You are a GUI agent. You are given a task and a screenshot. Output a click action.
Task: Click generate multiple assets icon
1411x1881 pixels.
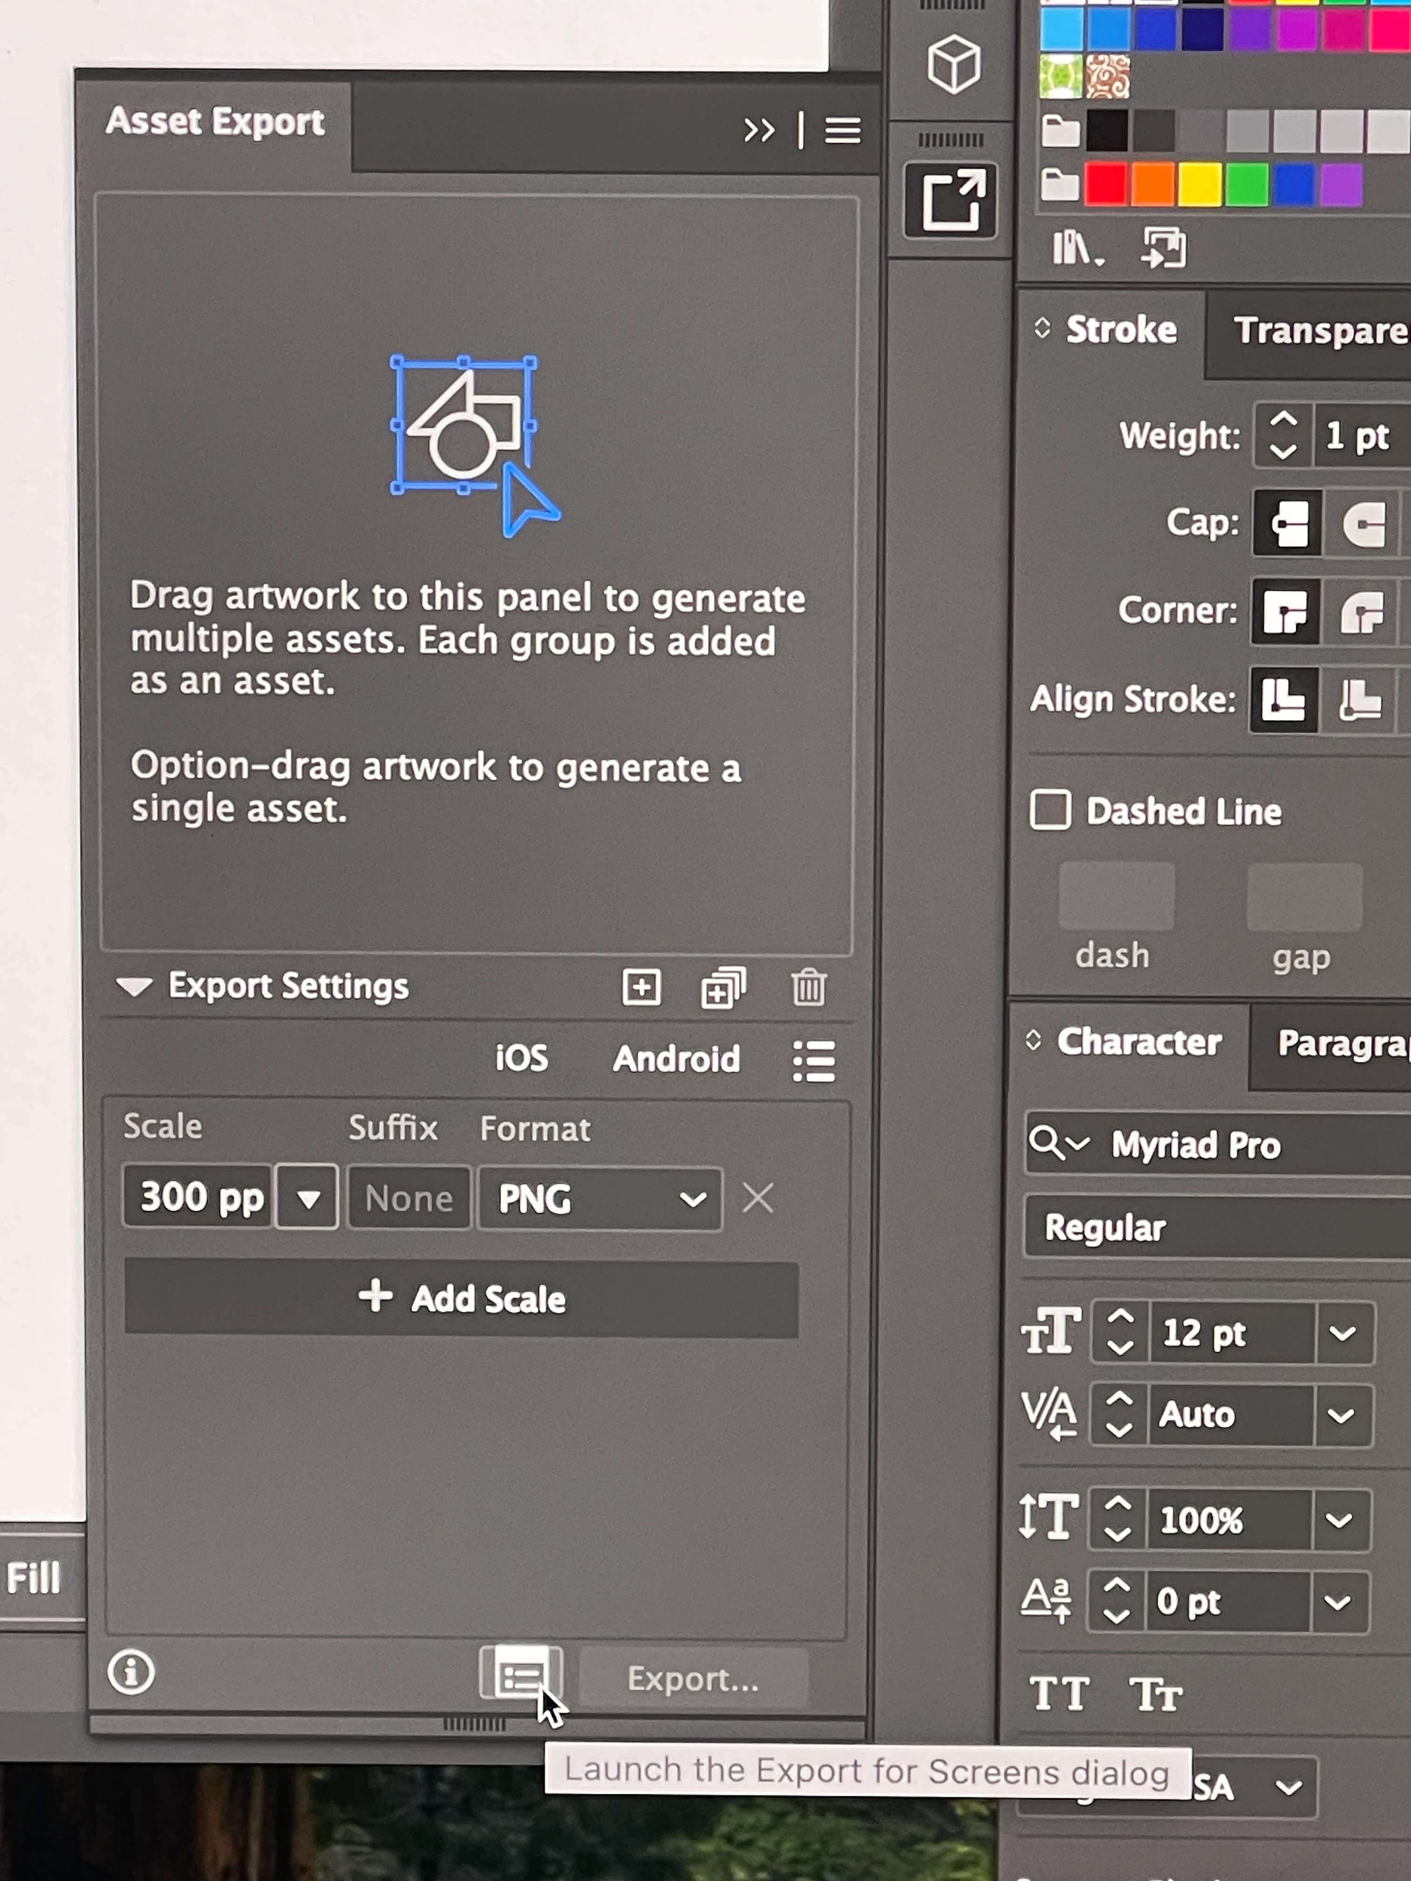[723, 987]
